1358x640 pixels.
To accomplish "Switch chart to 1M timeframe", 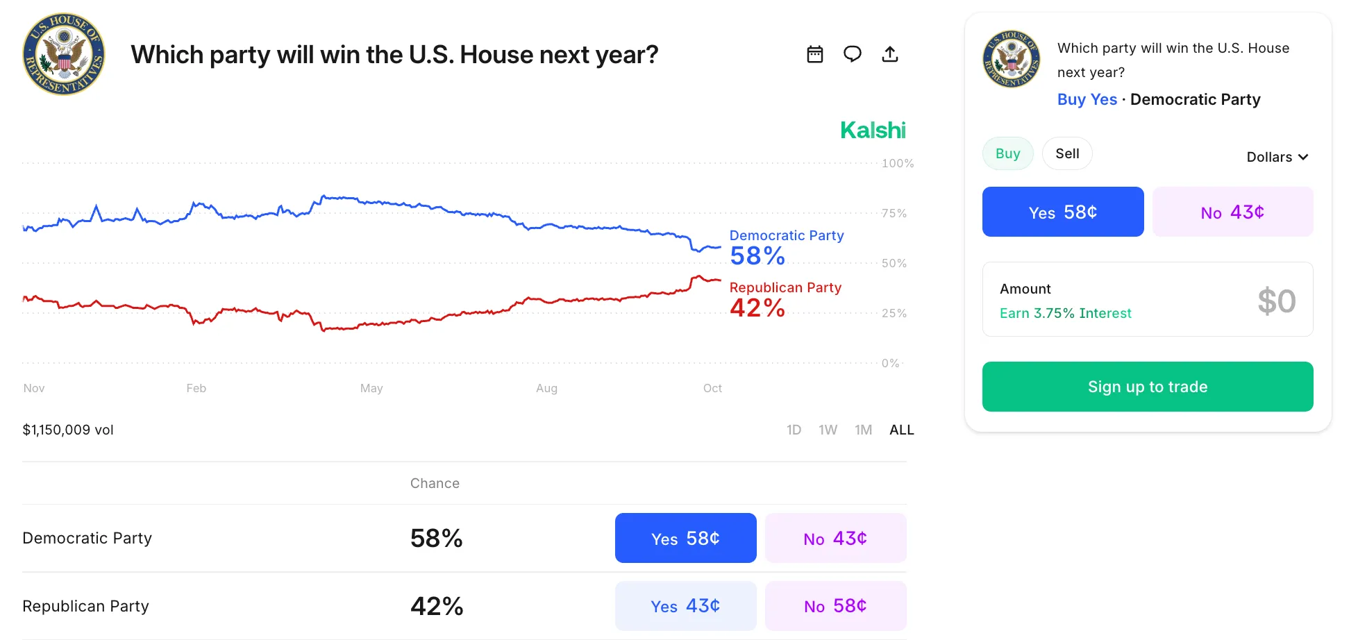I will (863, 430).
